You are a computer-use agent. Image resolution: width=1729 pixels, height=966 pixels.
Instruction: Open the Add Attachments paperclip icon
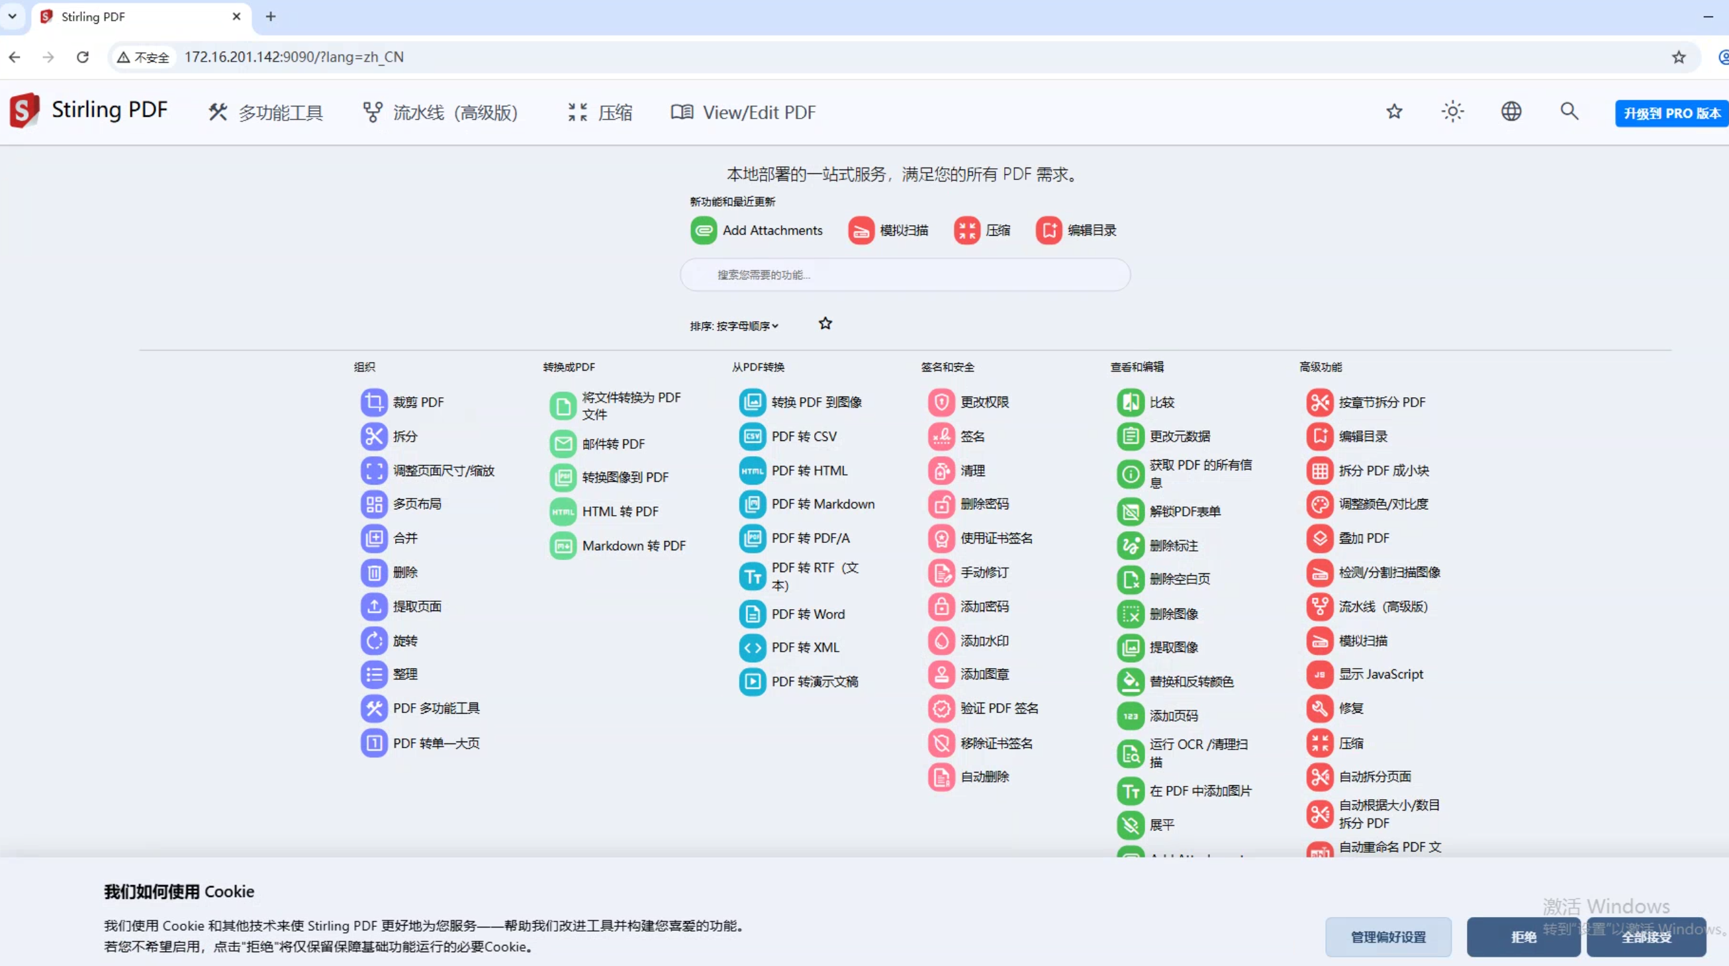[x=704, y=230]
